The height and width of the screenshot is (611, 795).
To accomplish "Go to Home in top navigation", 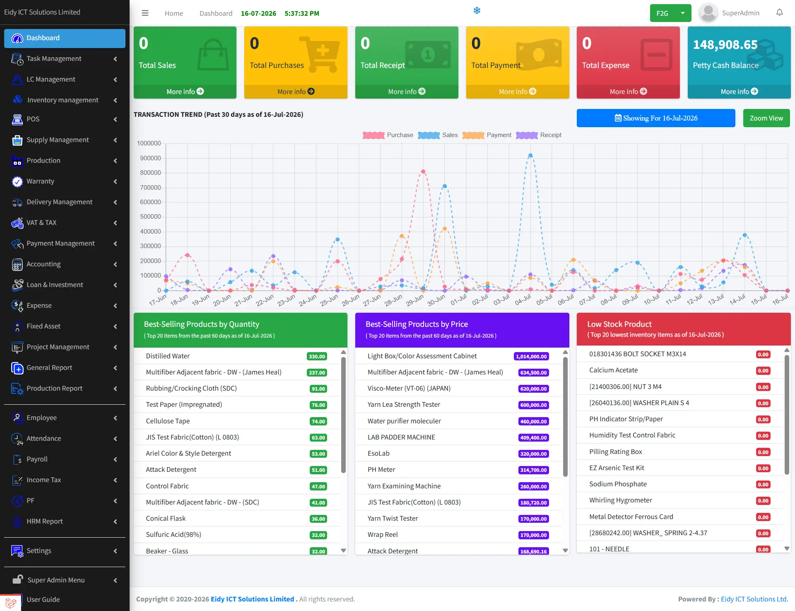I will 173,13.
